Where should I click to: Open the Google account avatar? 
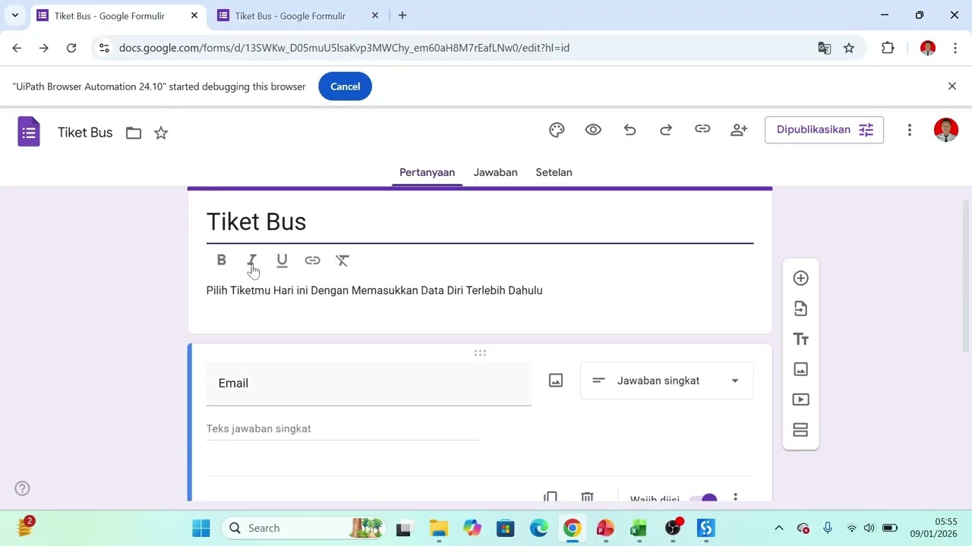pos(945,130)
